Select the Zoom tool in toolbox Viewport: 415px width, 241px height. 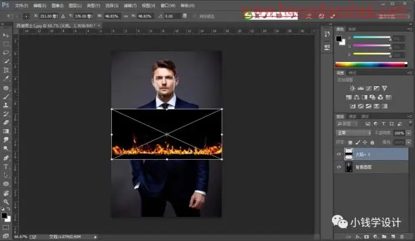pos(6,202)
